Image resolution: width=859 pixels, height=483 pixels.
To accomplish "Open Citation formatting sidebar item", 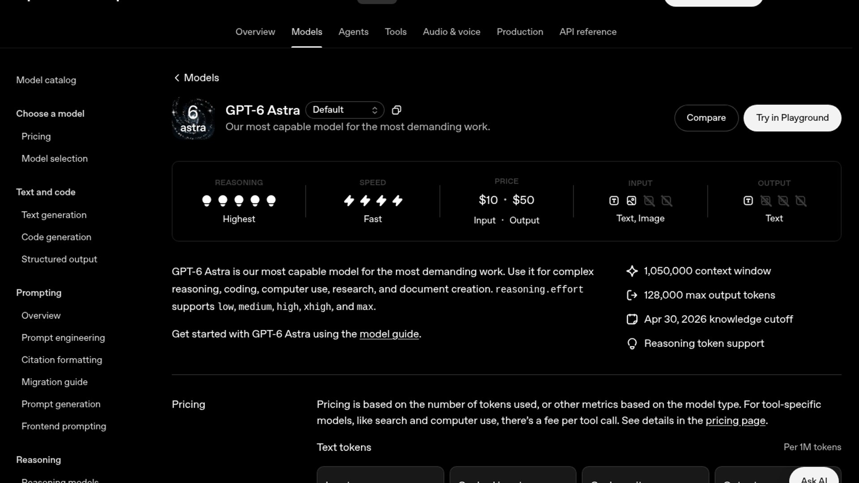I will click(62, 360).
